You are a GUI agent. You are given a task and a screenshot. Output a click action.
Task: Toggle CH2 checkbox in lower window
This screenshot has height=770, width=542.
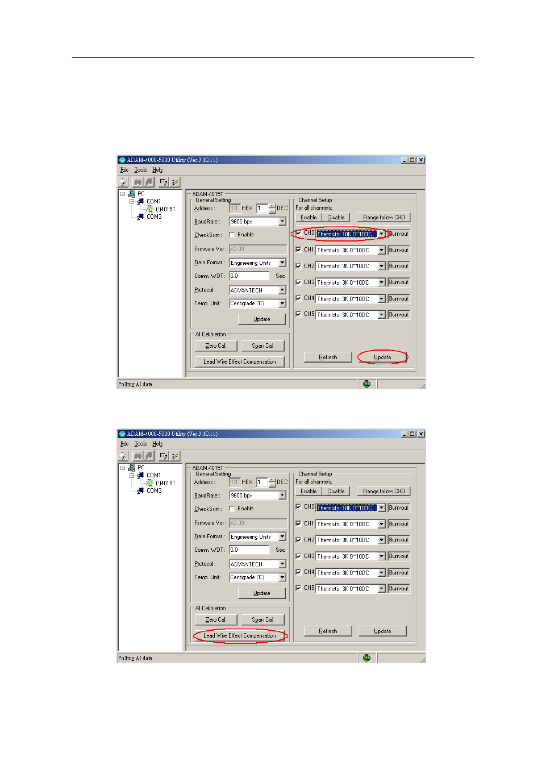coord(298,540)
